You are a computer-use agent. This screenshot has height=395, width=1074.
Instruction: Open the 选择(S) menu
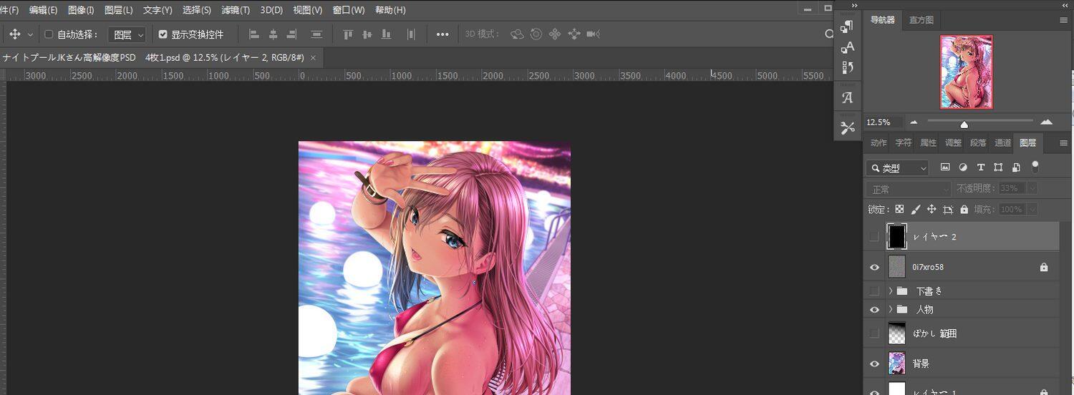(x=197, y=10)
